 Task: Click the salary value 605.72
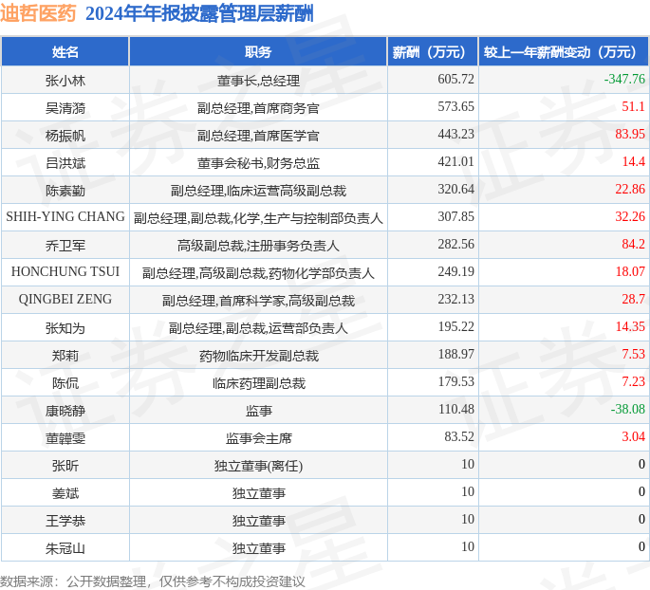456,79
